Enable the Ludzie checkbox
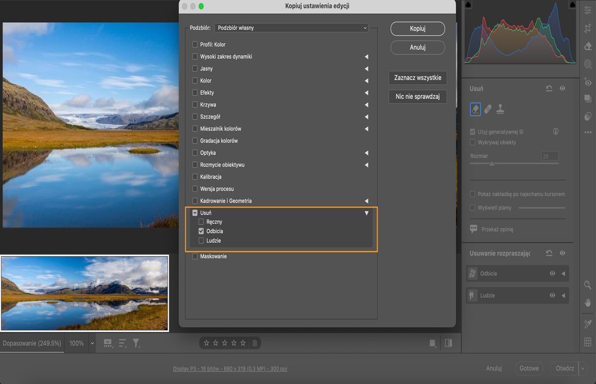The height and width of the screenshot is (384, 596). point(201,241)
